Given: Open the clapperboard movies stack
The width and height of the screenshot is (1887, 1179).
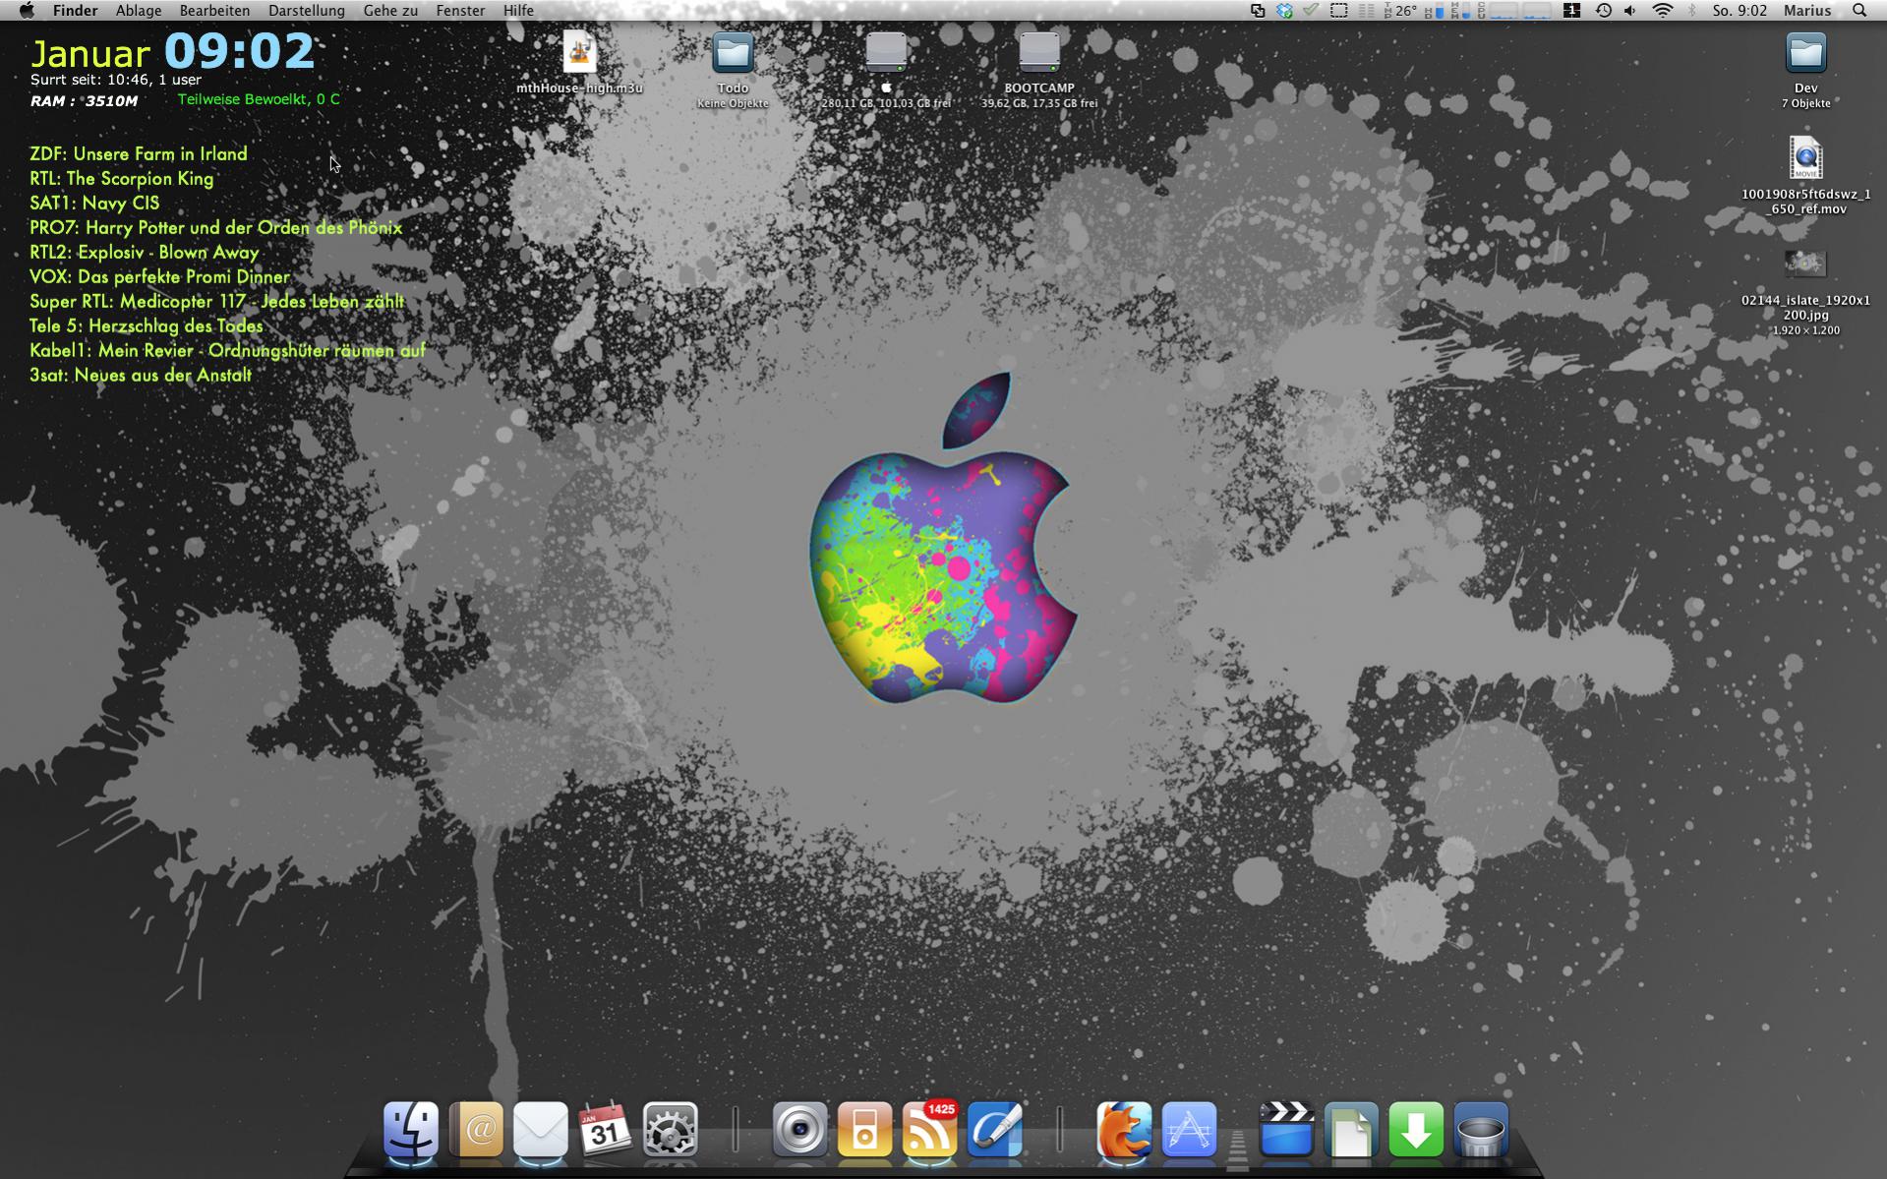Looking at the screenshot, I should [x=1286, y=1129].
